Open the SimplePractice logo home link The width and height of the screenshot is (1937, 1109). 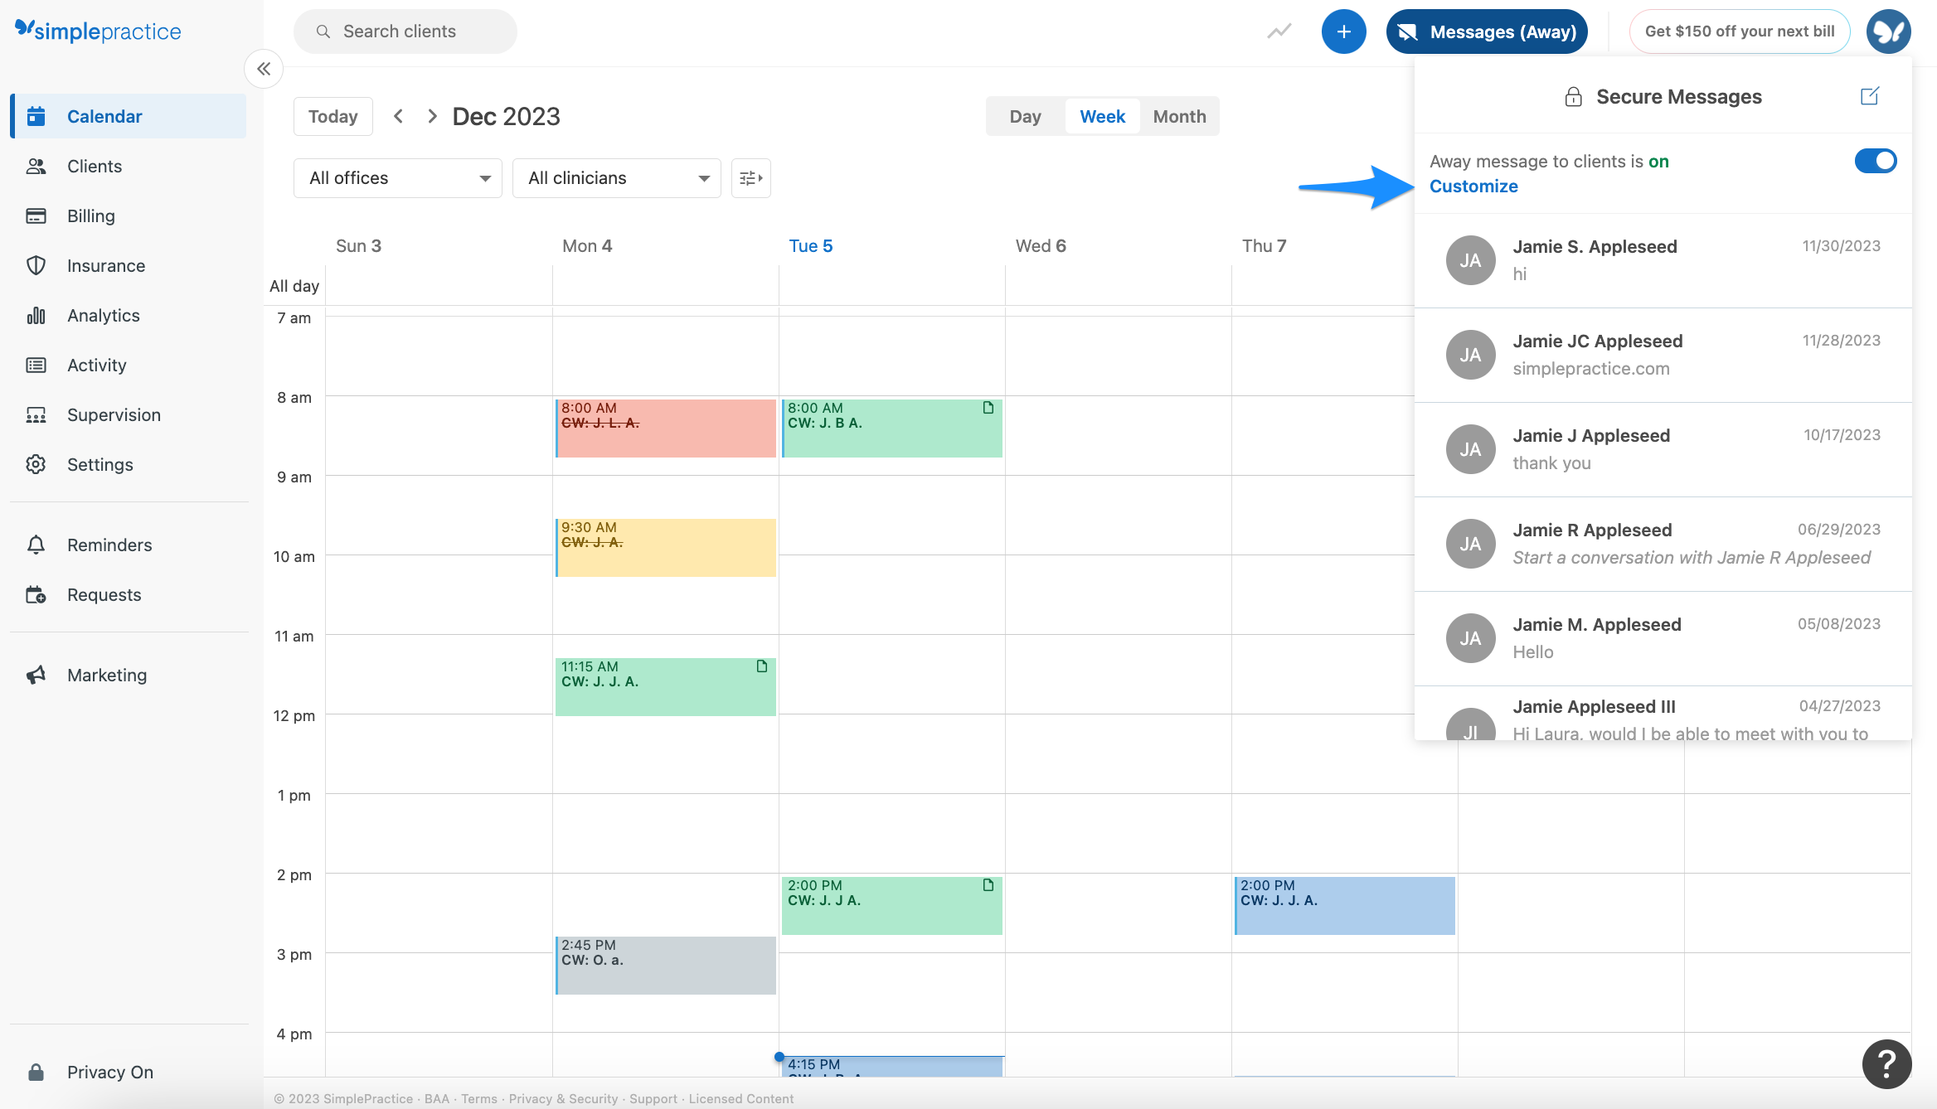[98, 31]
